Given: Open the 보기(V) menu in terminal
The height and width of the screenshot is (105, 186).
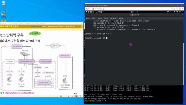Looking at the screenshot, I should click(100, 18).
